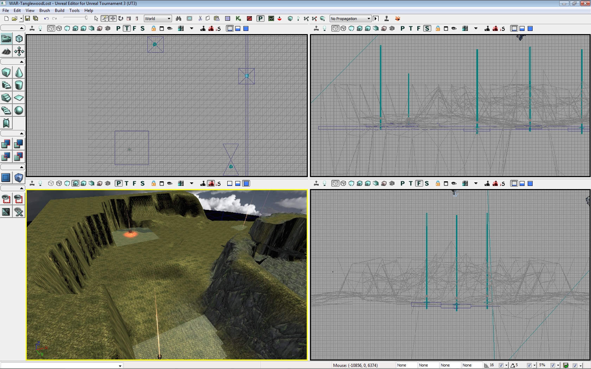Select the Cylinder brush builder
This screenshot has height=369, width=591.
tap(19, 85)
